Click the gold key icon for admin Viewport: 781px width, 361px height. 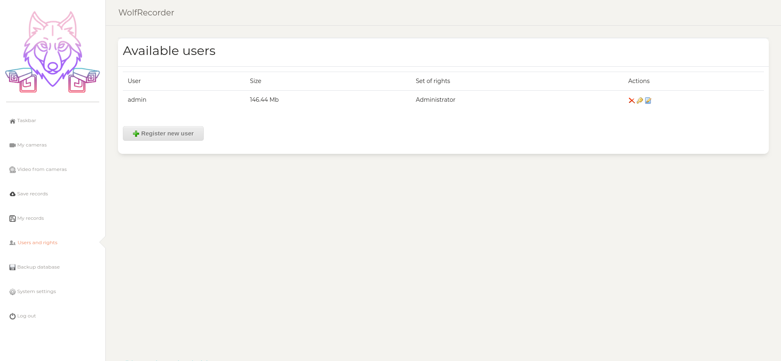[640, 101]
